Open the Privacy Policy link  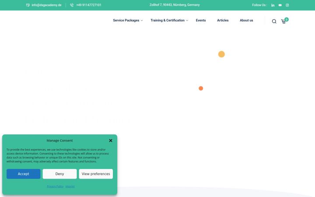coord(55,186)
